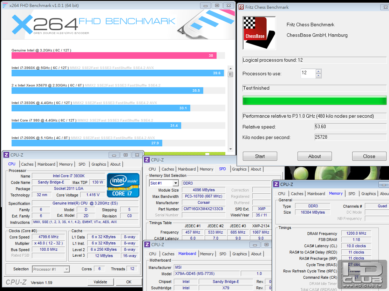The image size is (389, 291).
Task: Click the x264 results scrollbar down arrow
Action: (x=231, y=149)
